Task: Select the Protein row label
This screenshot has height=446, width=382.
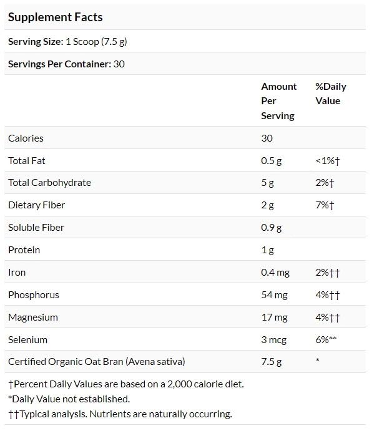Action: (x=24, y=250)
